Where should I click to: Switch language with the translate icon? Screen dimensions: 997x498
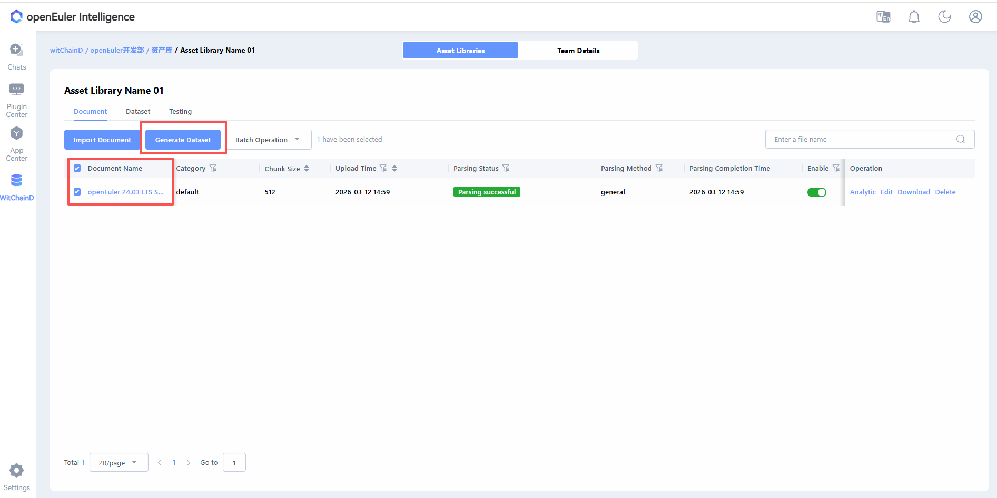pos(883,17)
